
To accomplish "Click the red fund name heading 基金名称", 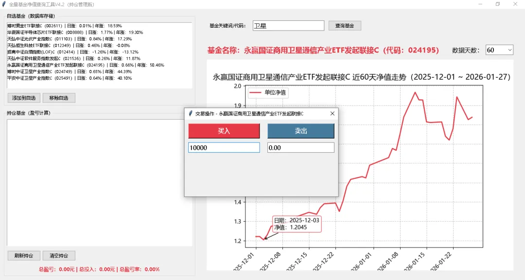I will (x=323, y=50).
